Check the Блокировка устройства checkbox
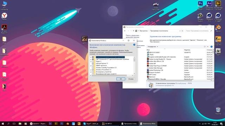 [93, 72]
